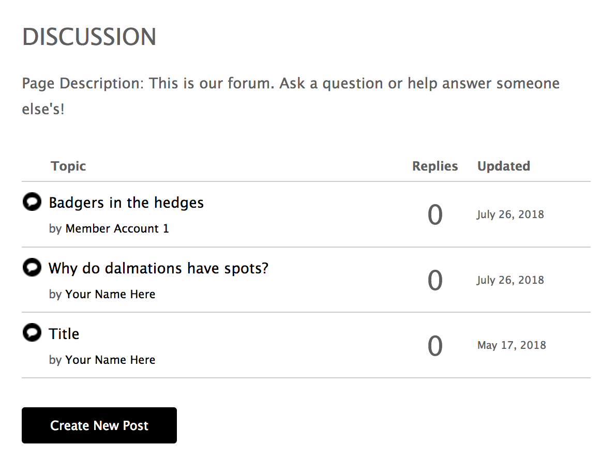This screenshot has height=460, width=601.
Task: Click the reply count for the dalmations topic
Action: (435, 280)
